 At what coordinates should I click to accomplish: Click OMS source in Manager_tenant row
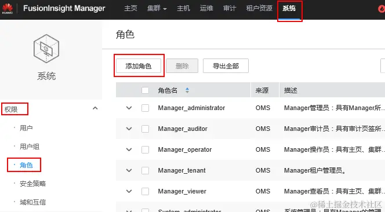[x=263, y=170]
